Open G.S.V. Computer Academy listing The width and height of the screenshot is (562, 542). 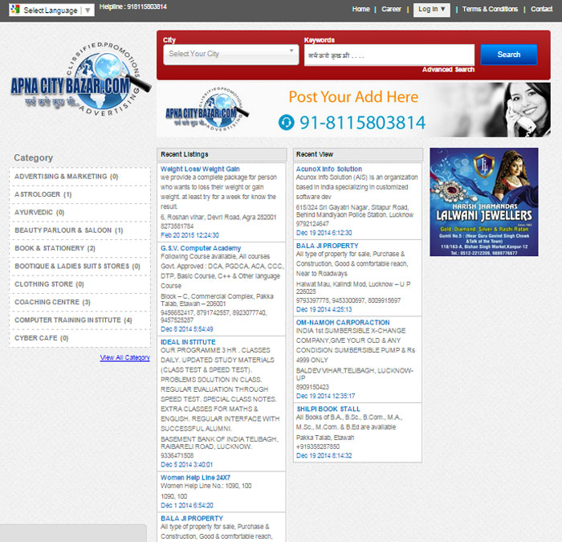201,248
